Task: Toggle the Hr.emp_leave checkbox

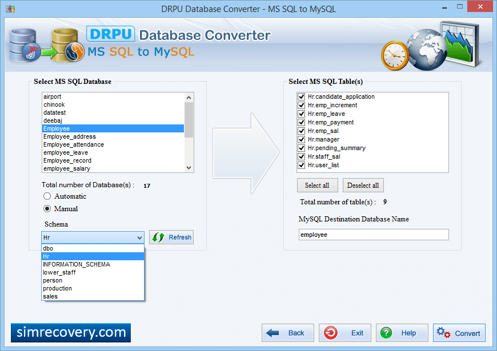Action: click(x=301, y=114)
